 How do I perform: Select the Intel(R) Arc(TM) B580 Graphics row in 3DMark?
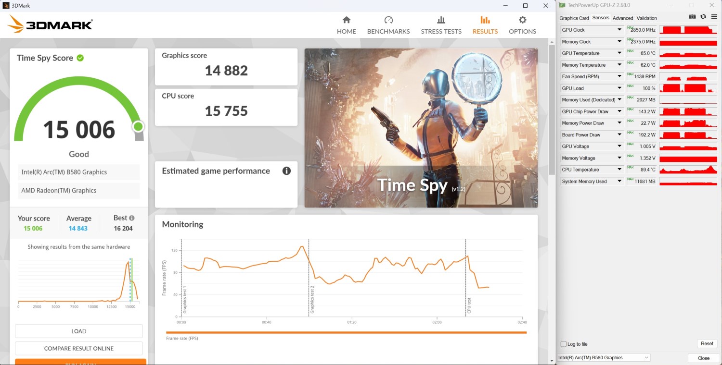coord(79,172)
